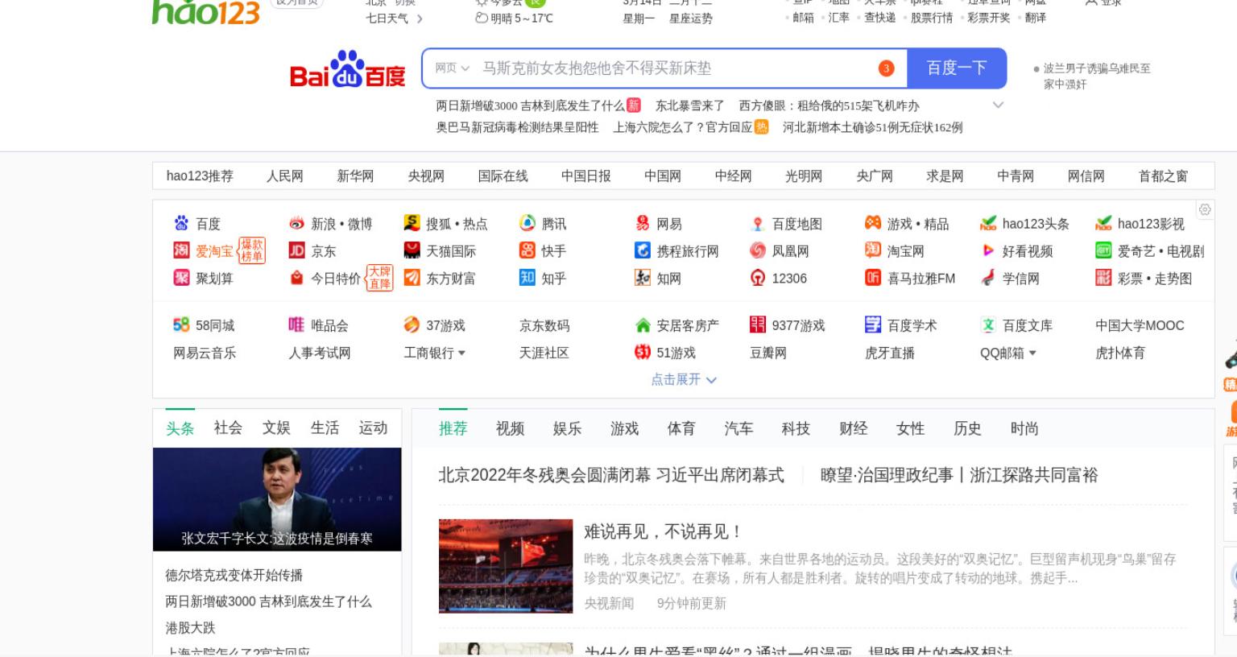The height and width of the screenshot is (657, 1237).
Task: Open 聚划算 icon link
Action: tap(181, 278)
